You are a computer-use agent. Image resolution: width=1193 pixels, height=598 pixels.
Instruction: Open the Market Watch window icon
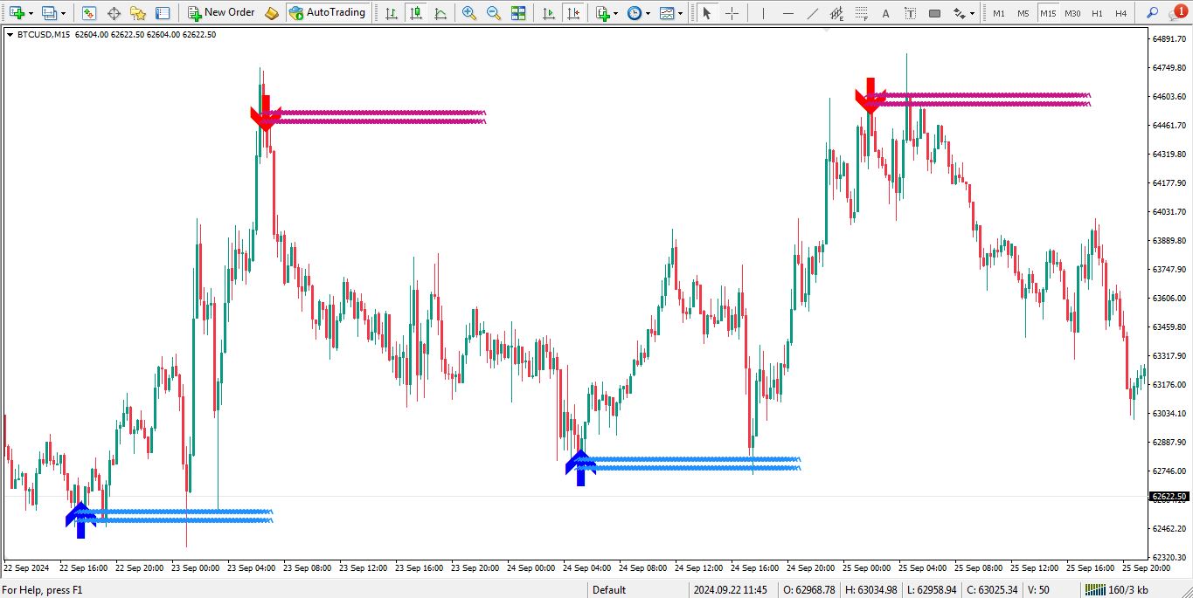click(89, 13)
